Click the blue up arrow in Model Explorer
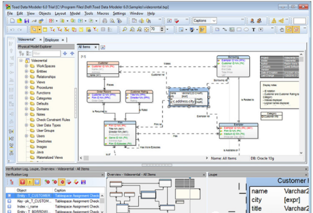The width and height of the screenshot is (313, 213). (x=72, y=53)
